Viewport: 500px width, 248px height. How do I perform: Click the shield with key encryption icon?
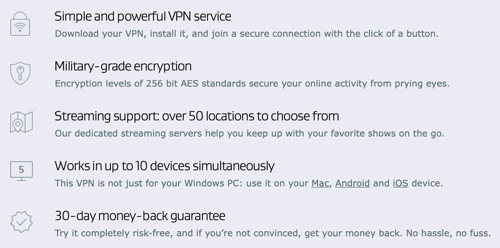pyautogui.click(x=20, y=73)
